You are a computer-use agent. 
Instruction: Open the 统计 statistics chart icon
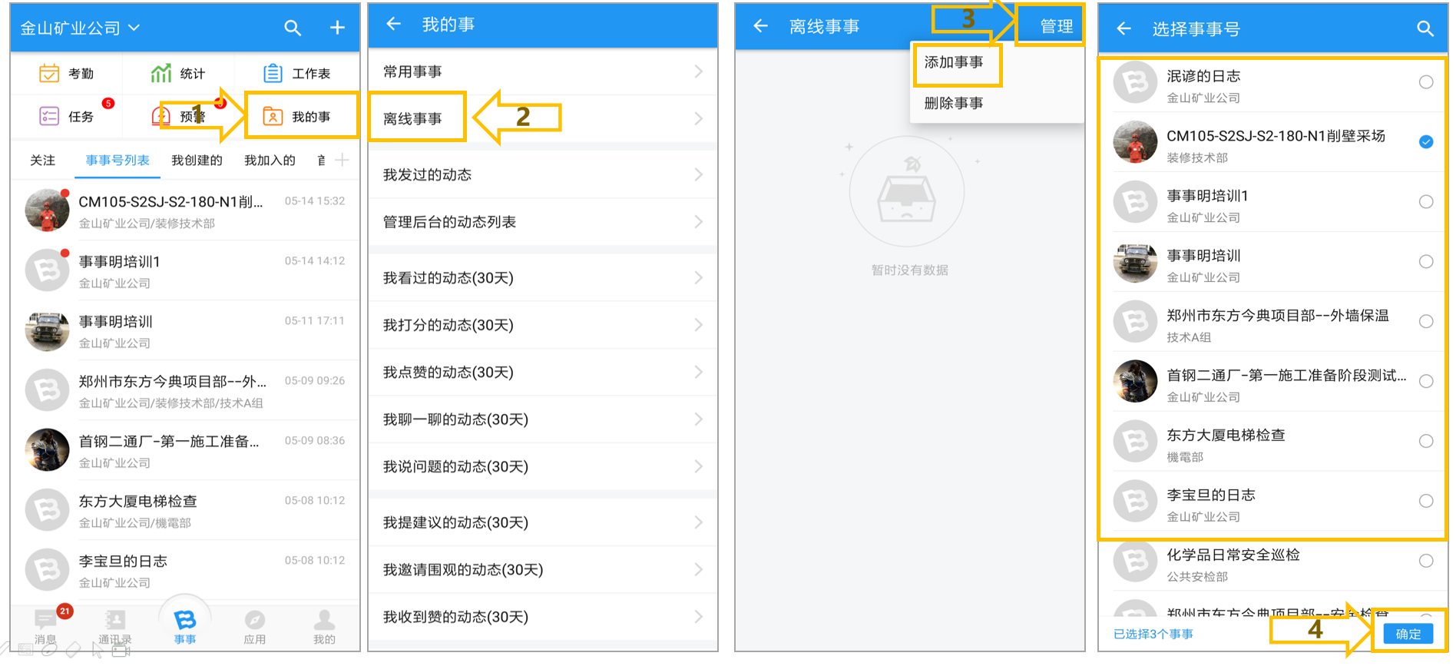(x=161, y=74)
